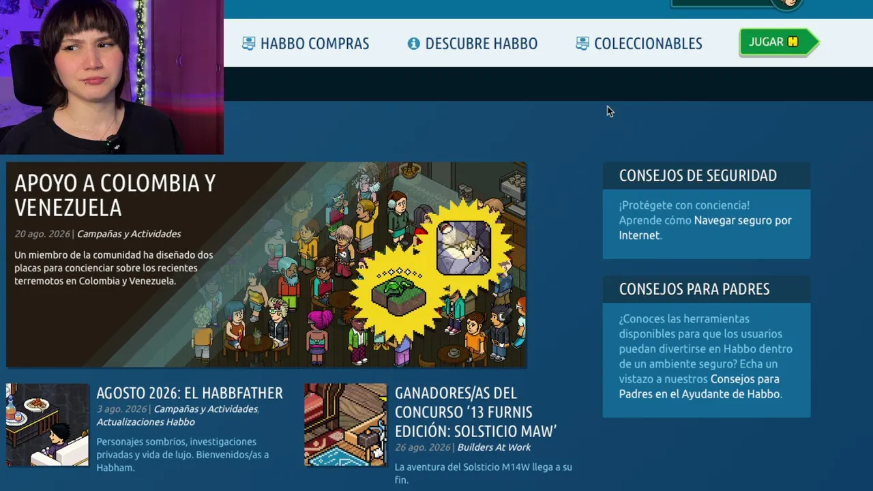Open the AGOSTO 2026: EL HABBFATHER article title
Image resolution: width=873 pixels, height=491 pixels.
pos(190,393)
